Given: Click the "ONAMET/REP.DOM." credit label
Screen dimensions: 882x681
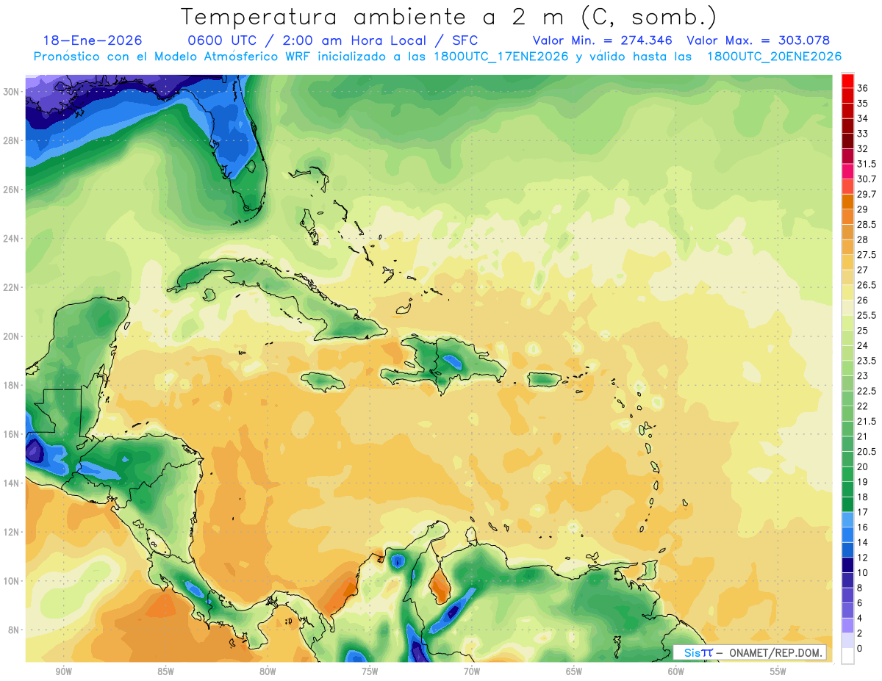Looking at the screenshot, I should 775,652.
